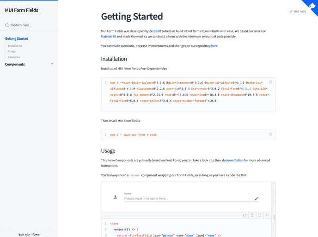Open the Material UI link
The image size is (318, 237).
pos(109,37)
